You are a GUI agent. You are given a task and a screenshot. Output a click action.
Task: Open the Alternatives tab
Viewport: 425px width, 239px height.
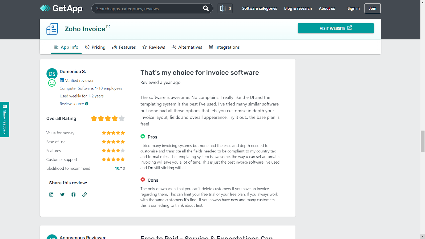point(187,47)
